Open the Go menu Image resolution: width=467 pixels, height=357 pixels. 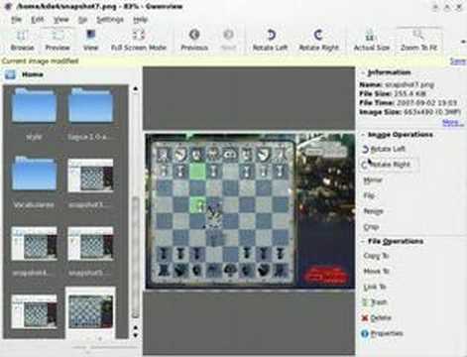tap(82, 20)
